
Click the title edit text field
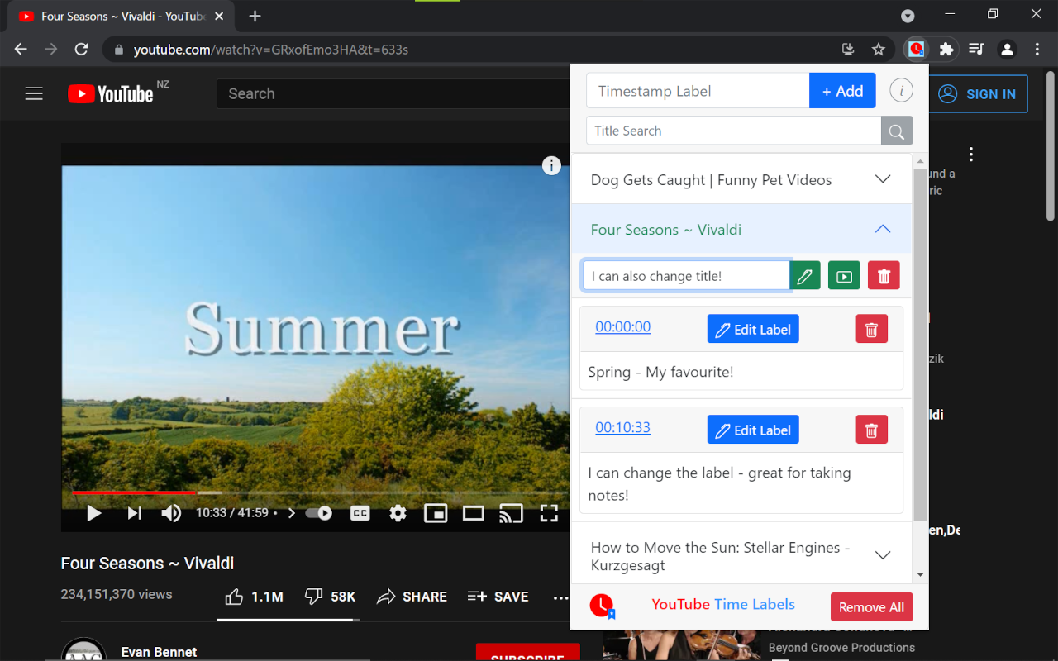(x=686, y=276)
